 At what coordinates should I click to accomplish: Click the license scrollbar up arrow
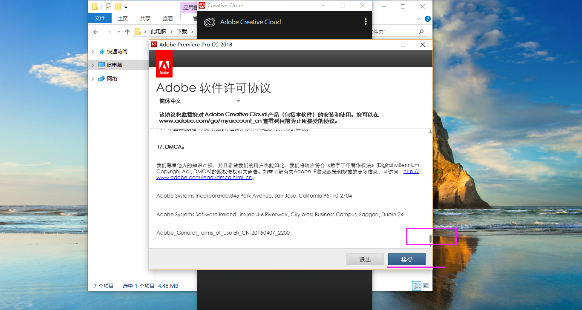(430, 132)
